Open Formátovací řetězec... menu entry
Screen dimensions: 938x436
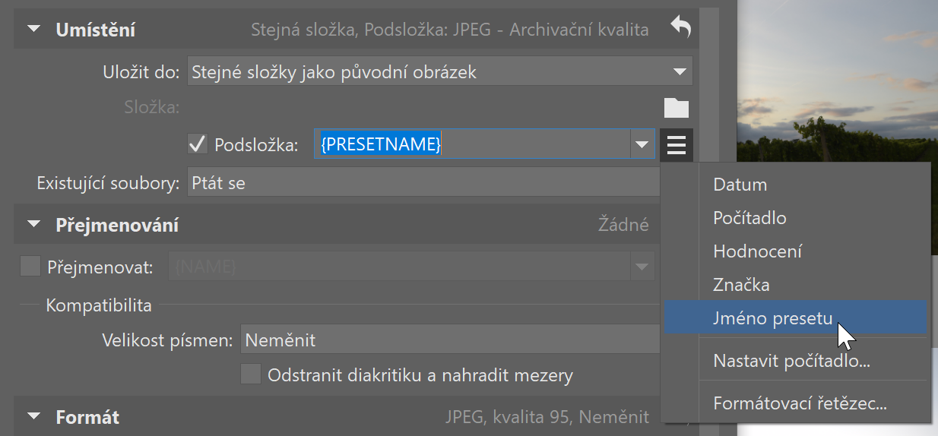click(796, 403)
